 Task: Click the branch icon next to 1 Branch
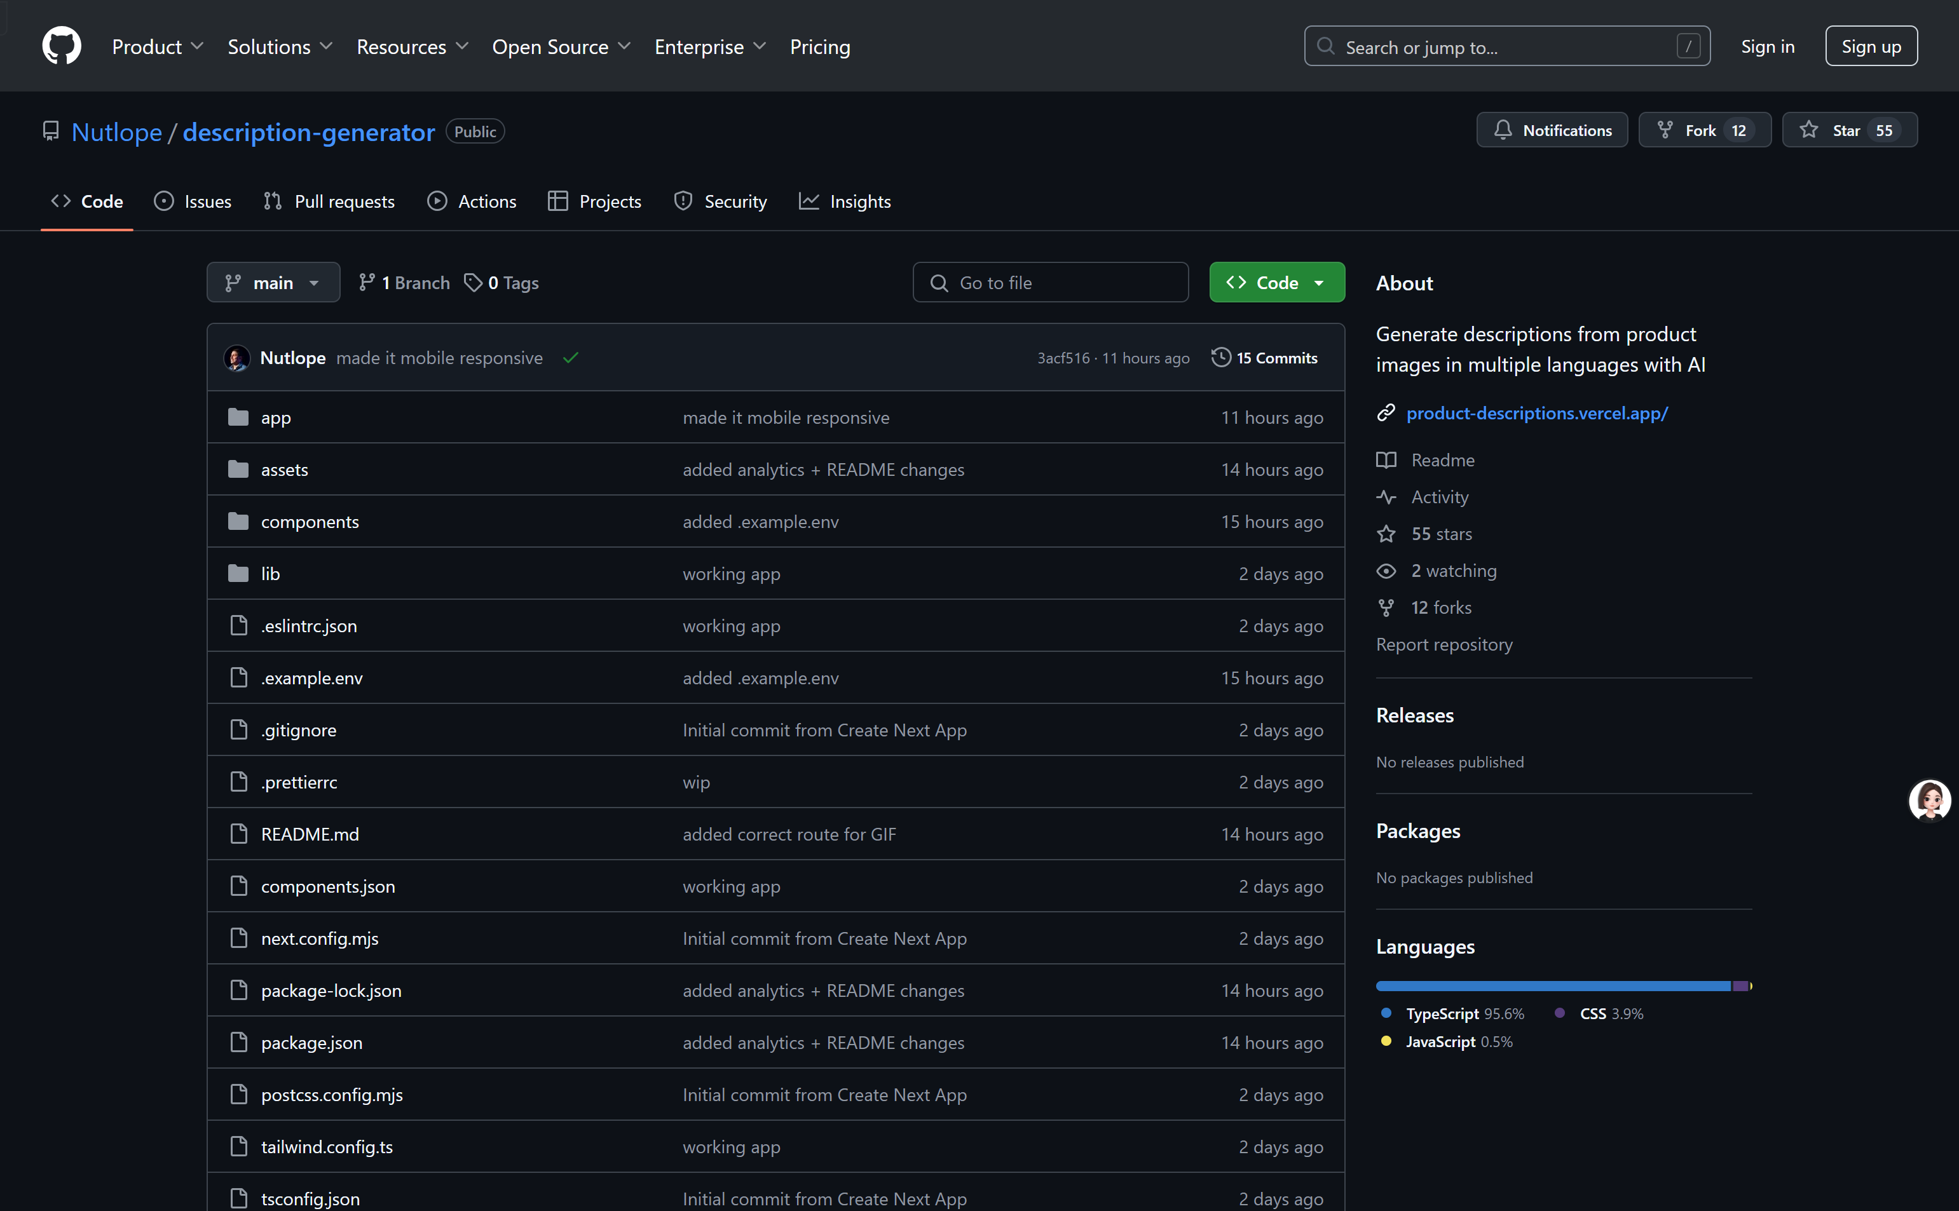click(x=366, y=282)
